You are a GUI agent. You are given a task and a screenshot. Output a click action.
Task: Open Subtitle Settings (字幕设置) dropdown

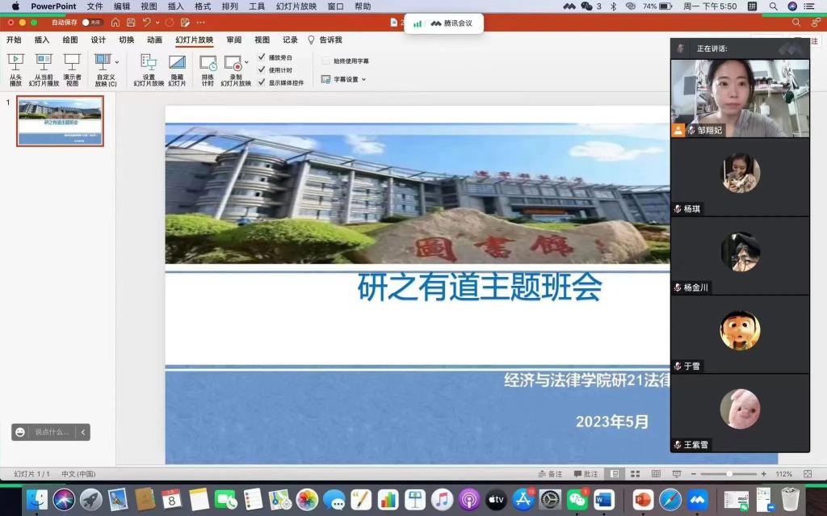(x=344, y=79)
